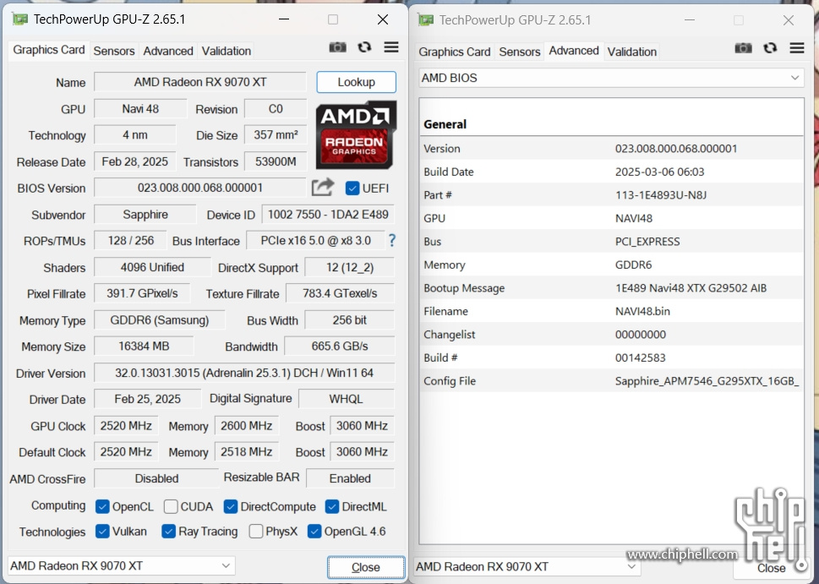Click the refresh icon in right GPU-Z window
This screenshot has width=819, height=584.
point(770,48)
